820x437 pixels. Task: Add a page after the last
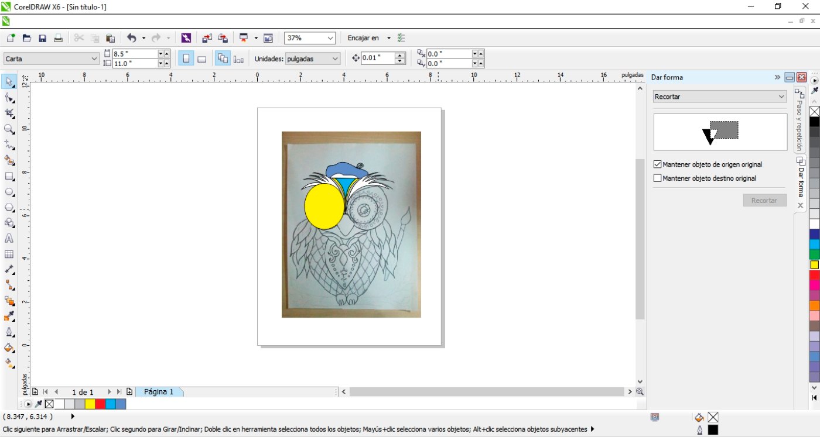click(x=129, y=392)
